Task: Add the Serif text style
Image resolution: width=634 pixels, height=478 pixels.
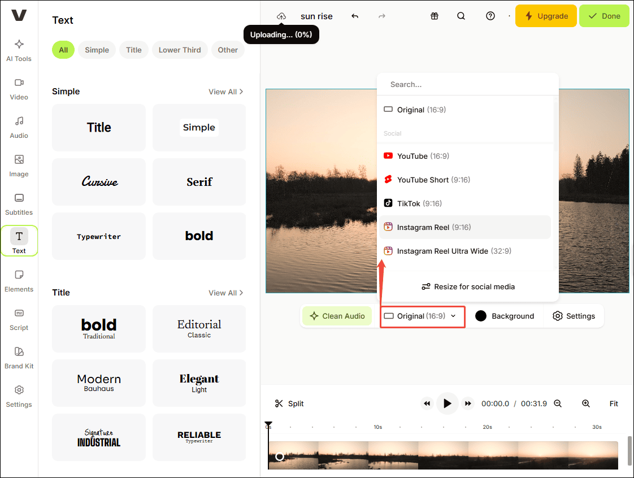Action: (199, 182)
